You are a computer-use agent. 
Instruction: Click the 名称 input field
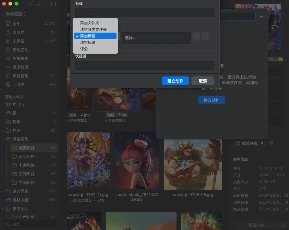pos(145,13)
